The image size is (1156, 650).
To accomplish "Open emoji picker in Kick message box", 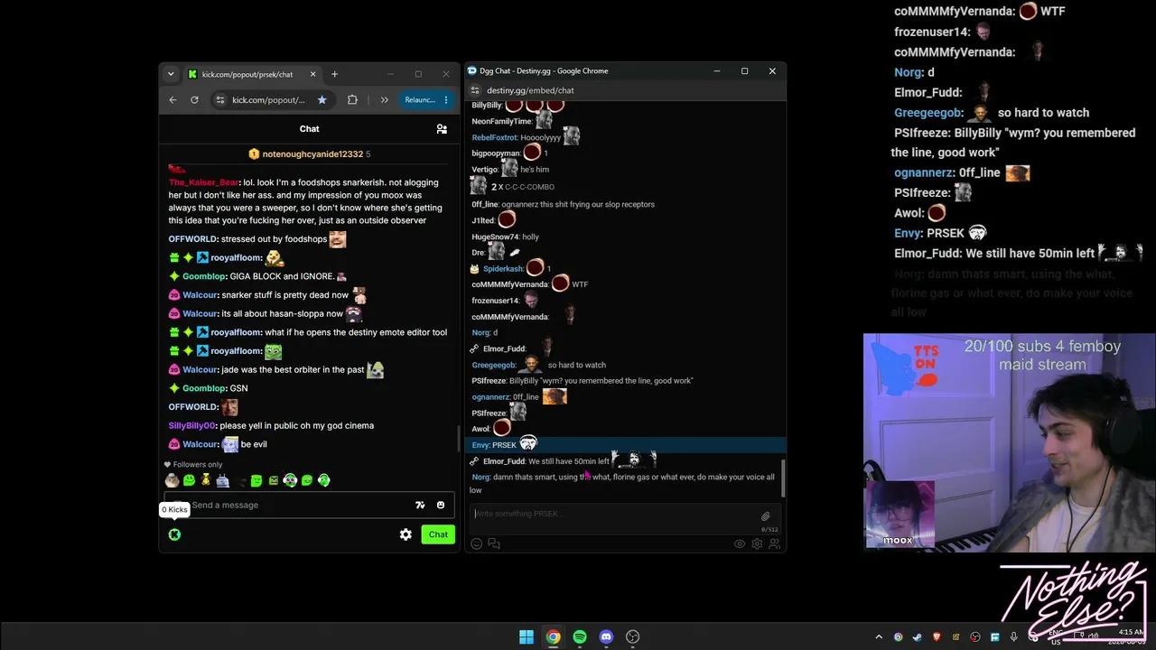I will point(441,506).
